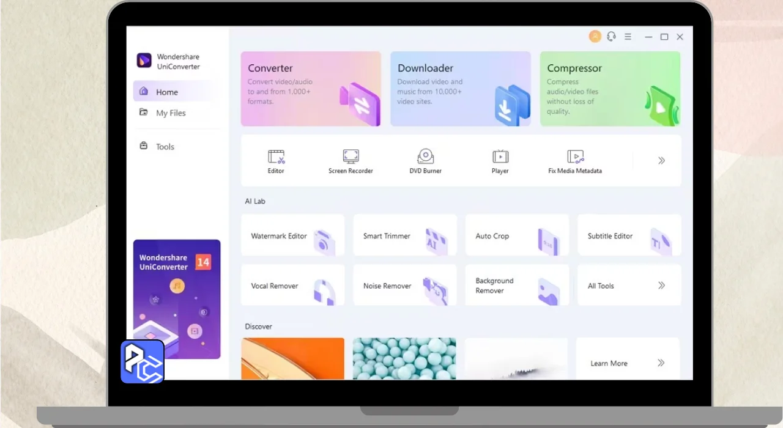
Task: Close the UniConverter window
Action: point(680,37)
